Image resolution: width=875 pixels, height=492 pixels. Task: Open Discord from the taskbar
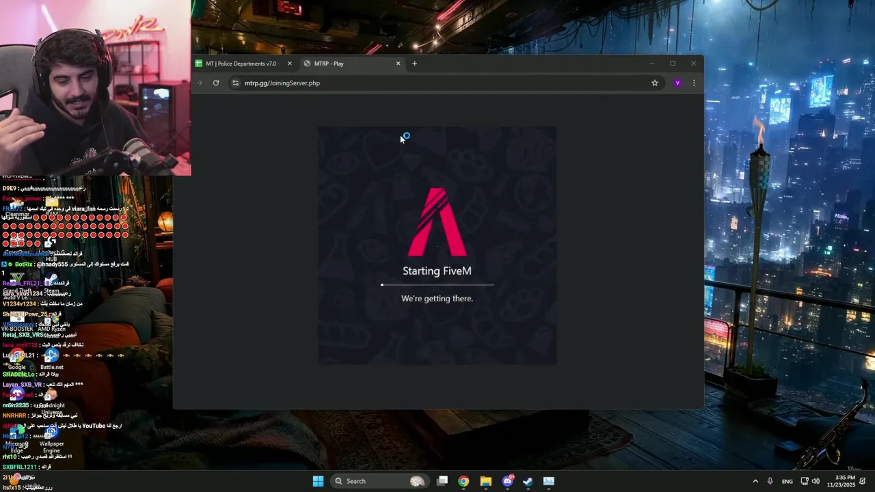click(507, 481)
